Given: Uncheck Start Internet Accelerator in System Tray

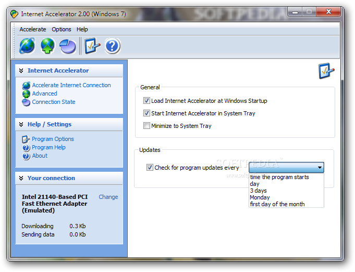Looking at the screenshot, I should [x=146, y=113].
